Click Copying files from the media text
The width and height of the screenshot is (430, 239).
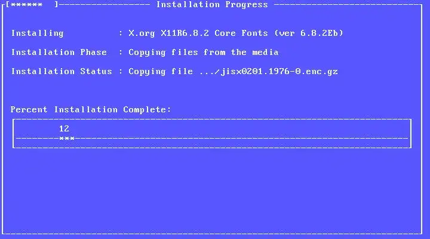click(204, 53)
